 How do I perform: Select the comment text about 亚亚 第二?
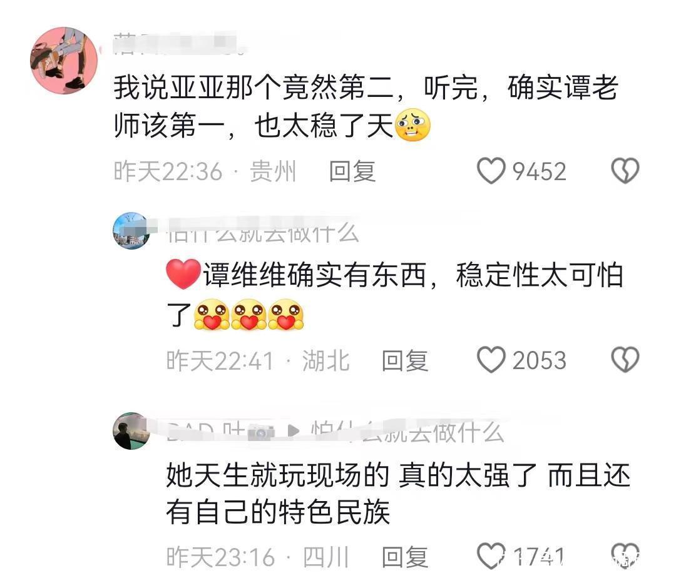(x=366, y=107)
